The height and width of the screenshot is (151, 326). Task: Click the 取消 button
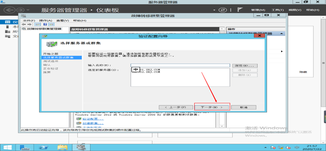[244, 107]
